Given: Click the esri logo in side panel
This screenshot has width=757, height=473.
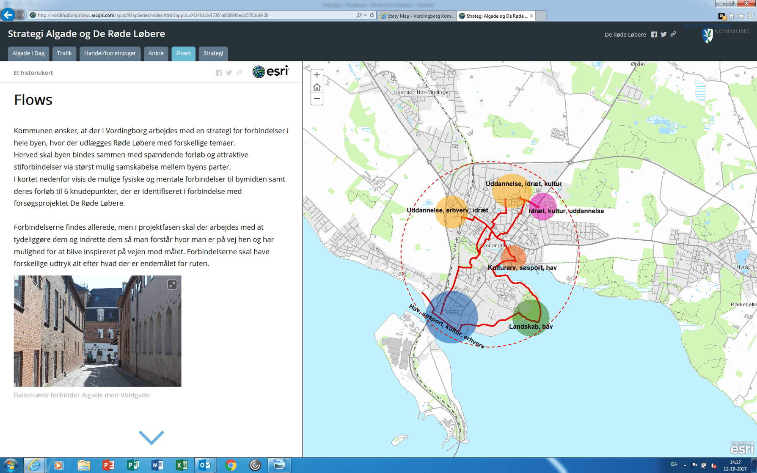Looking at the screenshot, I should coord(271,72).
